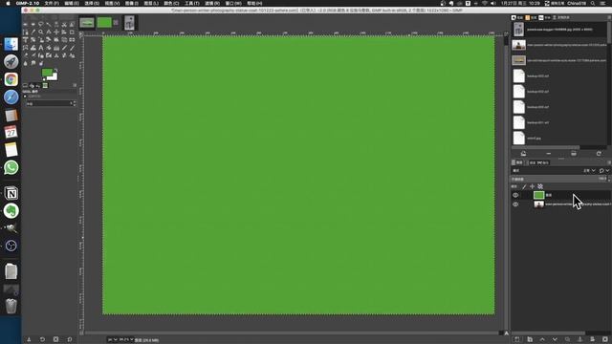Toggle lock alpha channel checker icon
612x344 pixels.
tap(540, 186)
